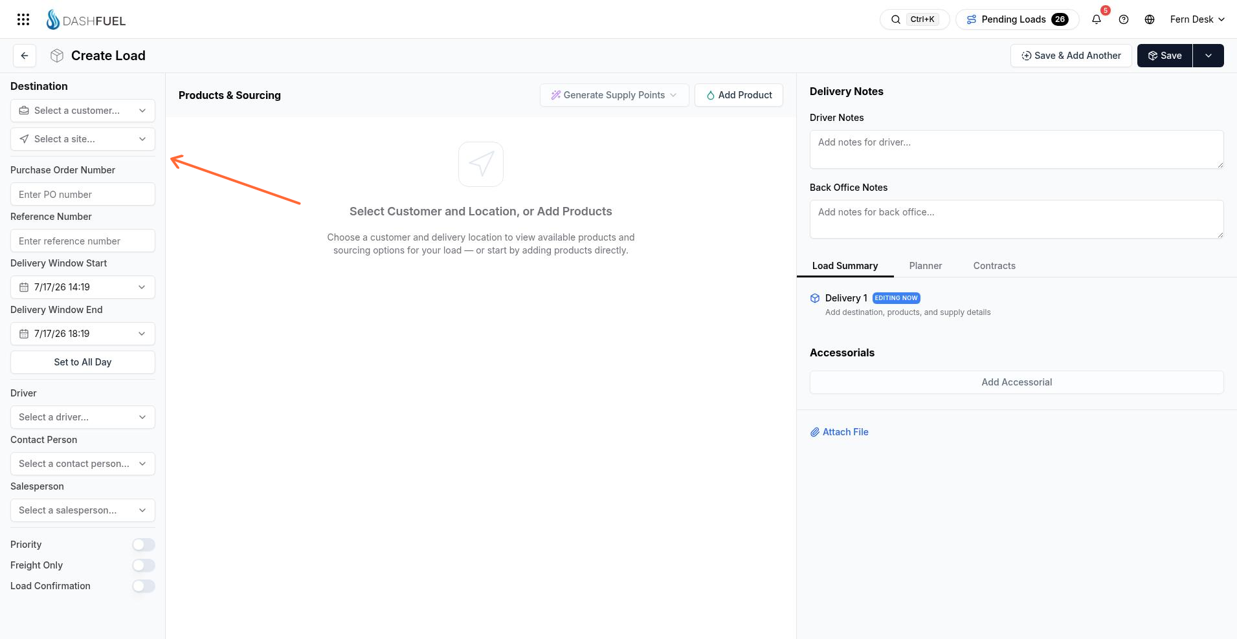Open the Select a customer dropdown
This screenshot has height=639, width=1237.
(83, 111)
